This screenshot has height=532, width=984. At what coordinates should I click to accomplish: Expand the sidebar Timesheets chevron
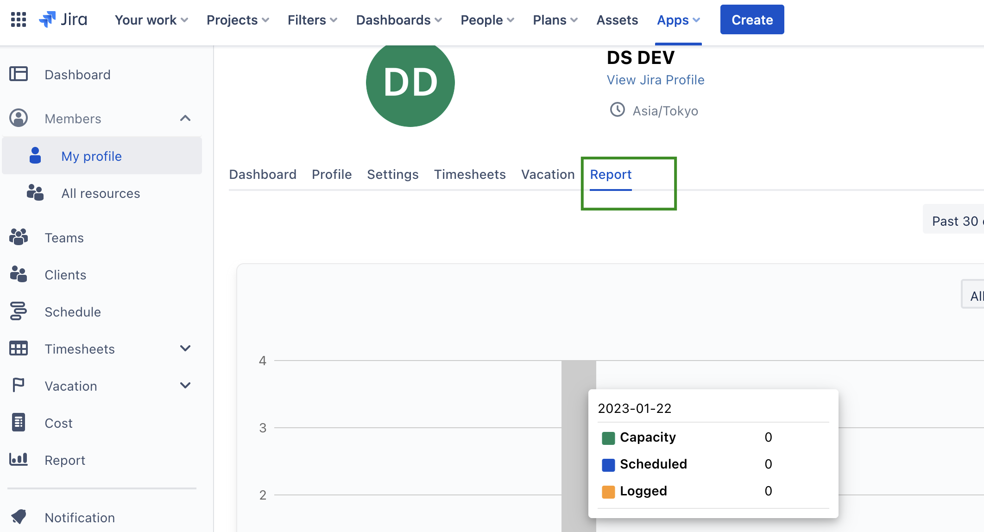(185, 348)
